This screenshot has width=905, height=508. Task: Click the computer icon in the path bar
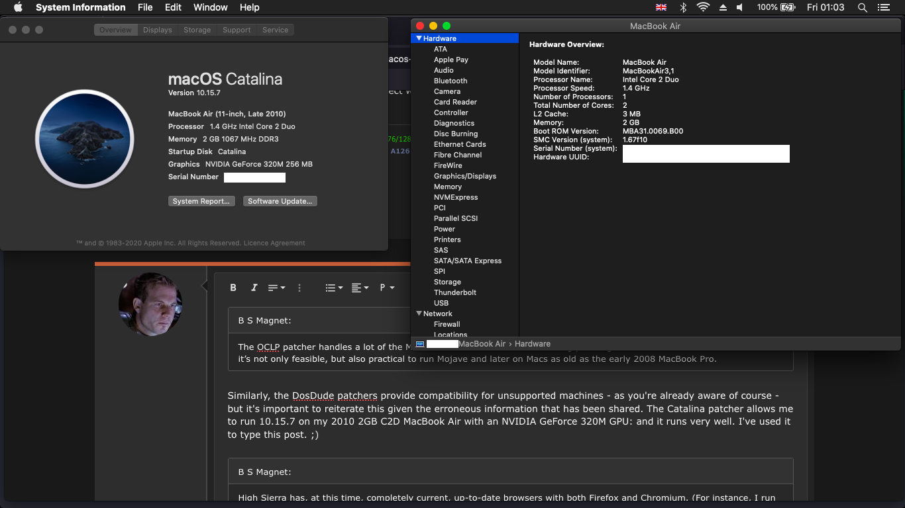(420, 344)
